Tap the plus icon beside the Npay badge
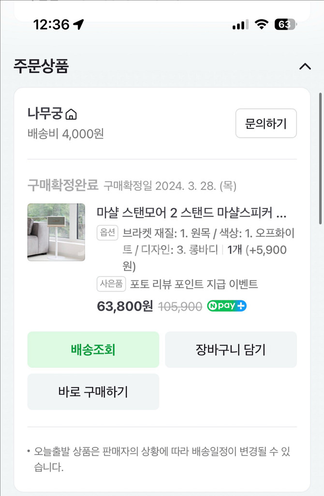The width and height of the screenshot is (324, 496). (x=240, y=306)
